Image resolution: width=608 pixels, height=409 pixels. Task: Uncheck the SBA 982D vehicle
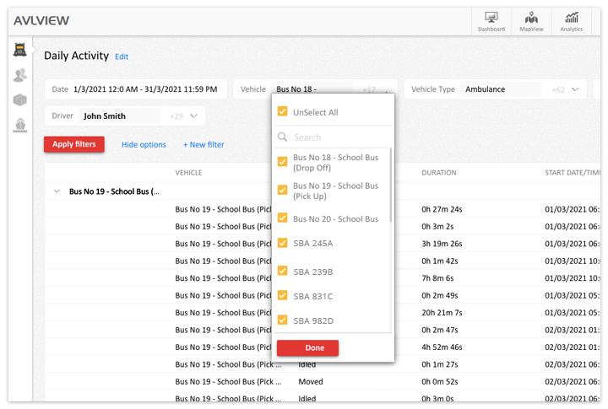pyautogui.click(x=283, y=320)
